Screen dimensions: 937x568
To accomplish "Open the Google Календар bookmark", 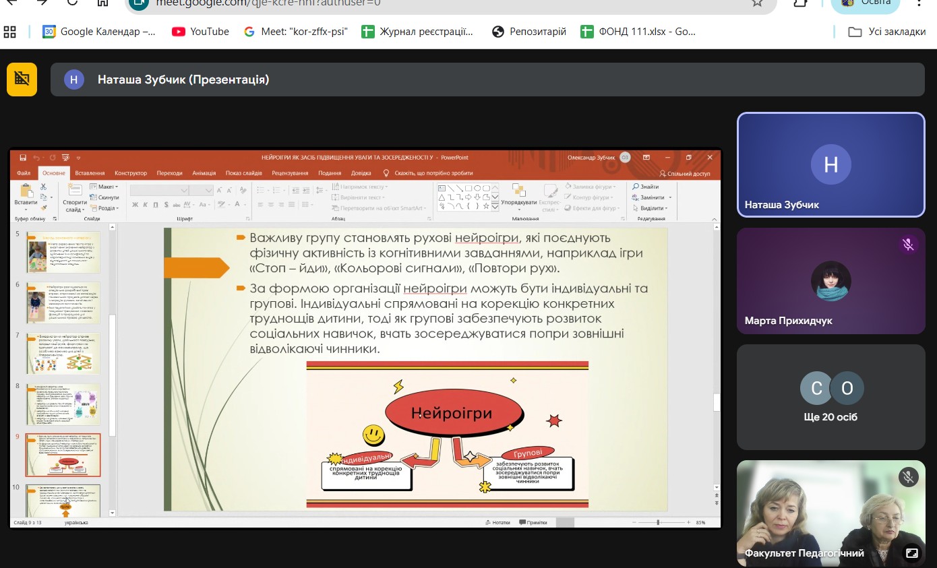I will (99, 32).
